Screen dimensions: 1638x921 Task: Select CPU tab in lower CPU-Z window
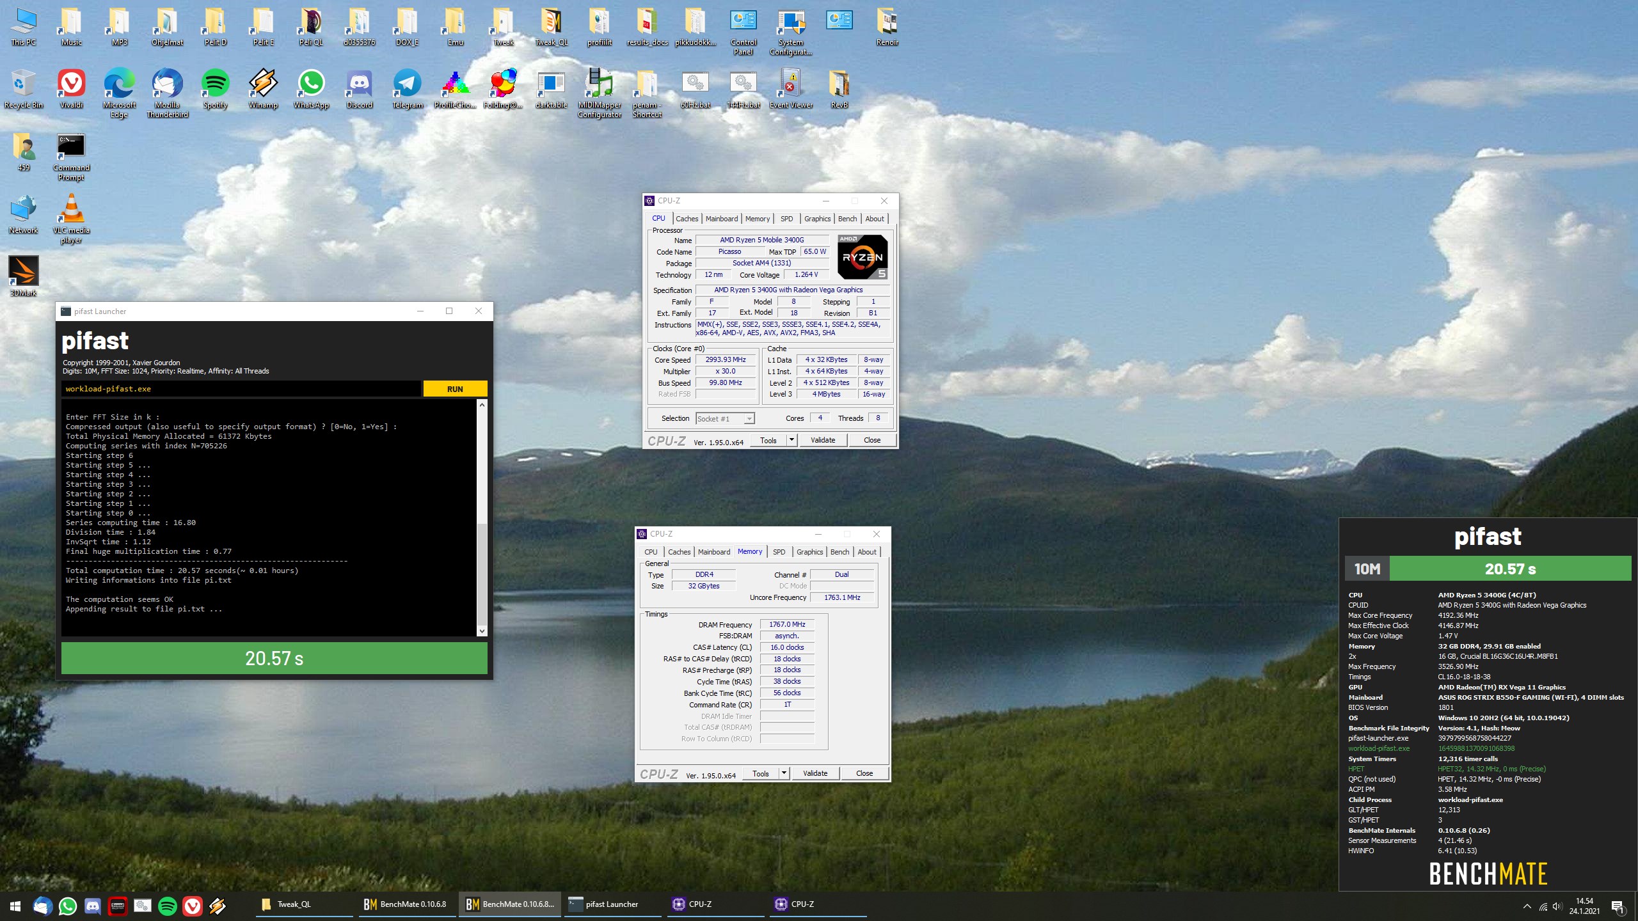point(651,552)
